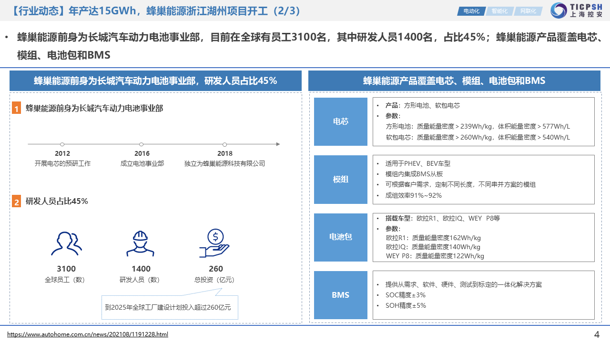Select the 智能化 tab
Viewport: 610px width, 343px height.
[499, 11]
